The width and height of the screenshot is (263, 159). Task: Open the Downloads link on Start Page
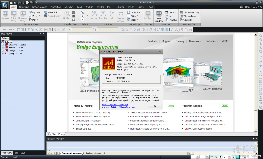[195, 41]
